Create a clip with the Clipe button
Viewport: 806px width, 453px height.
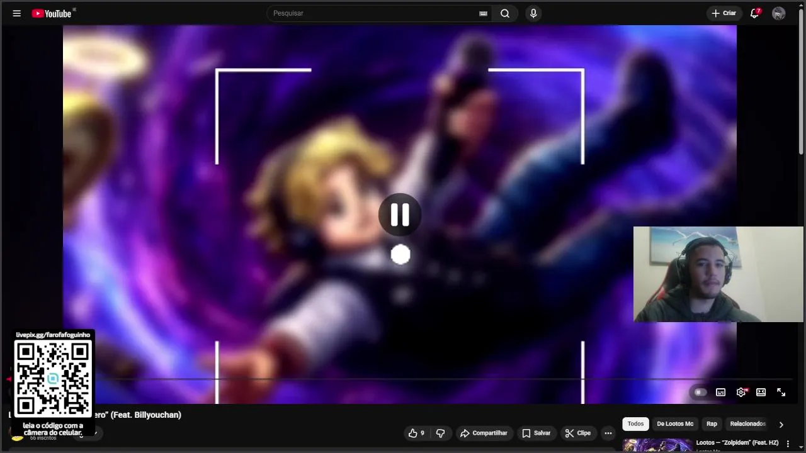577,433
